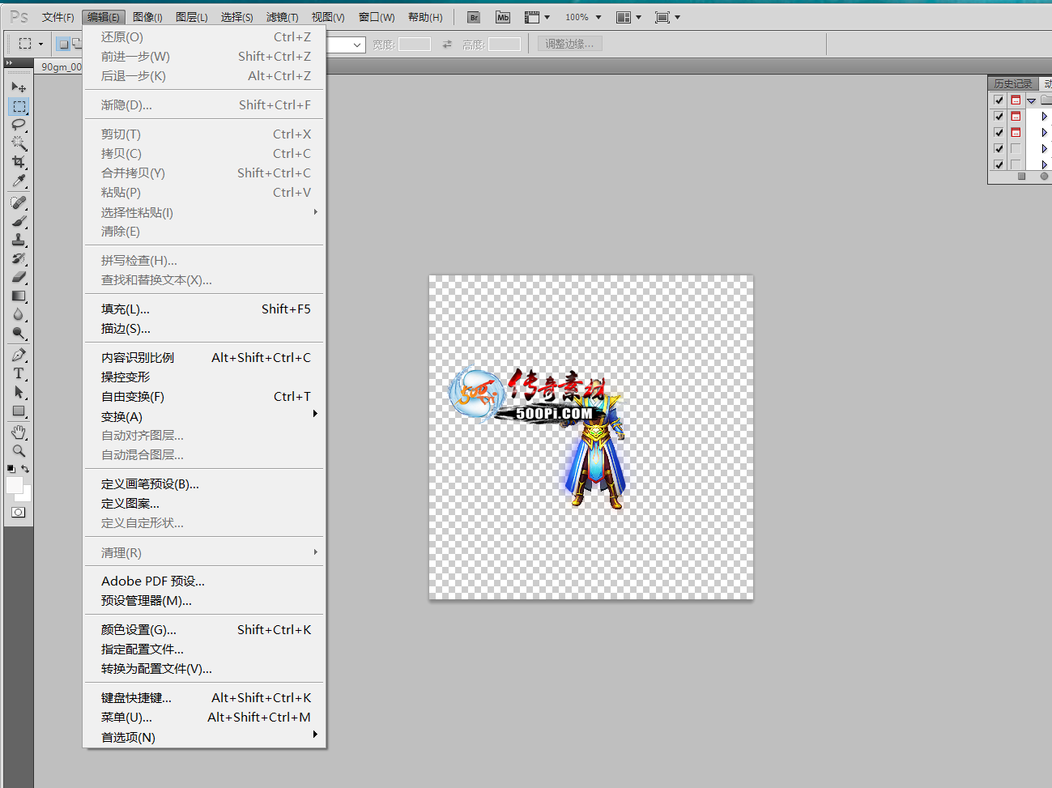This screenshot has width=1052, height=788.
Task: Select the Zoom tool
Action: tap(19, 451)
